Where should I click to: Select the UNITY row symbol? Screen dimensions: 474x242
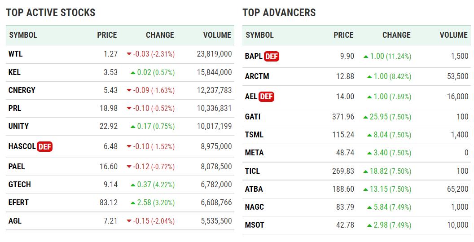[x=18, y=126]
